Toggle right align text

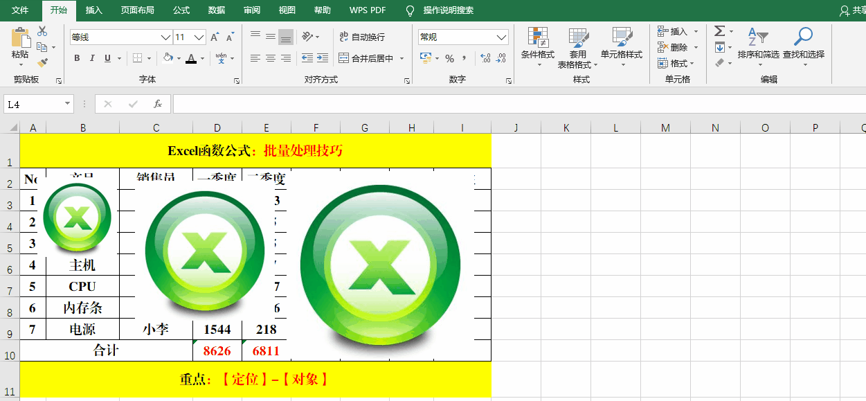pos(286,58)
